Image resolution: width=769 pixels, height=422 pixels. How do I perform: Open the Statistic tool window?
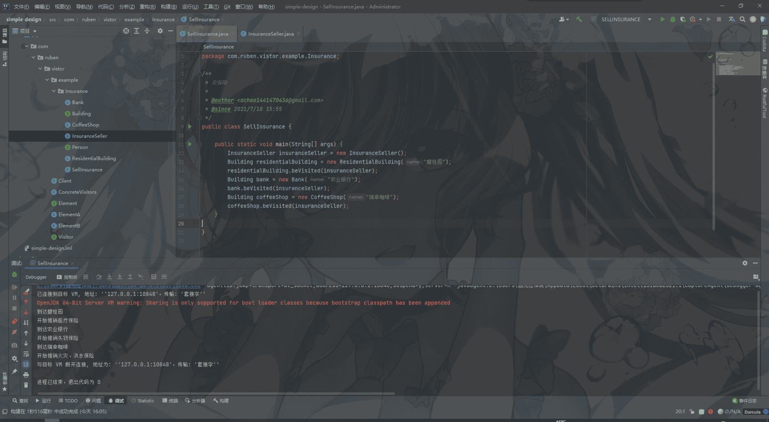[143, 401]
